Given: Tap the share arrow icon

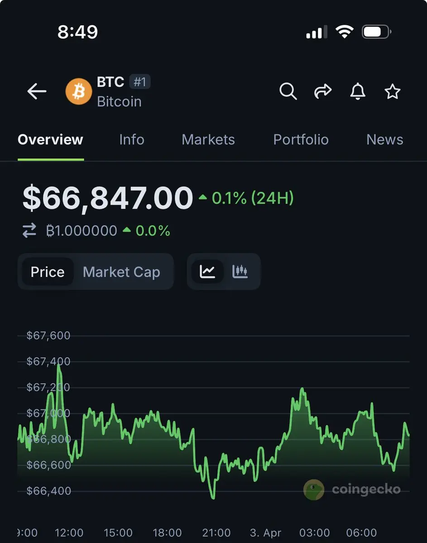Looking at the screenshot, I should [x=323, y=91].
